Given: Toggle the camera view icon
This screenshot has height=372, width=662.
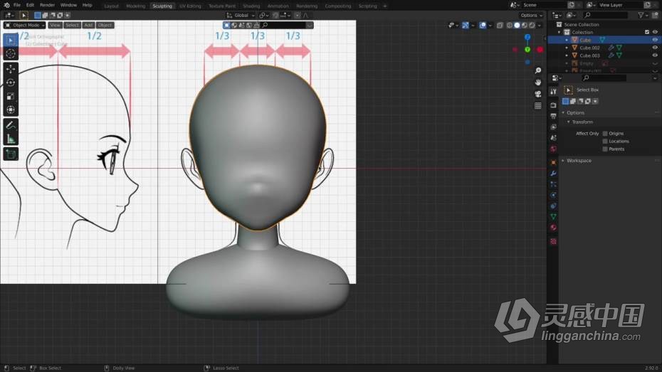Looking at the screenshot, I should pyautogui.click(x=538, y=94).
